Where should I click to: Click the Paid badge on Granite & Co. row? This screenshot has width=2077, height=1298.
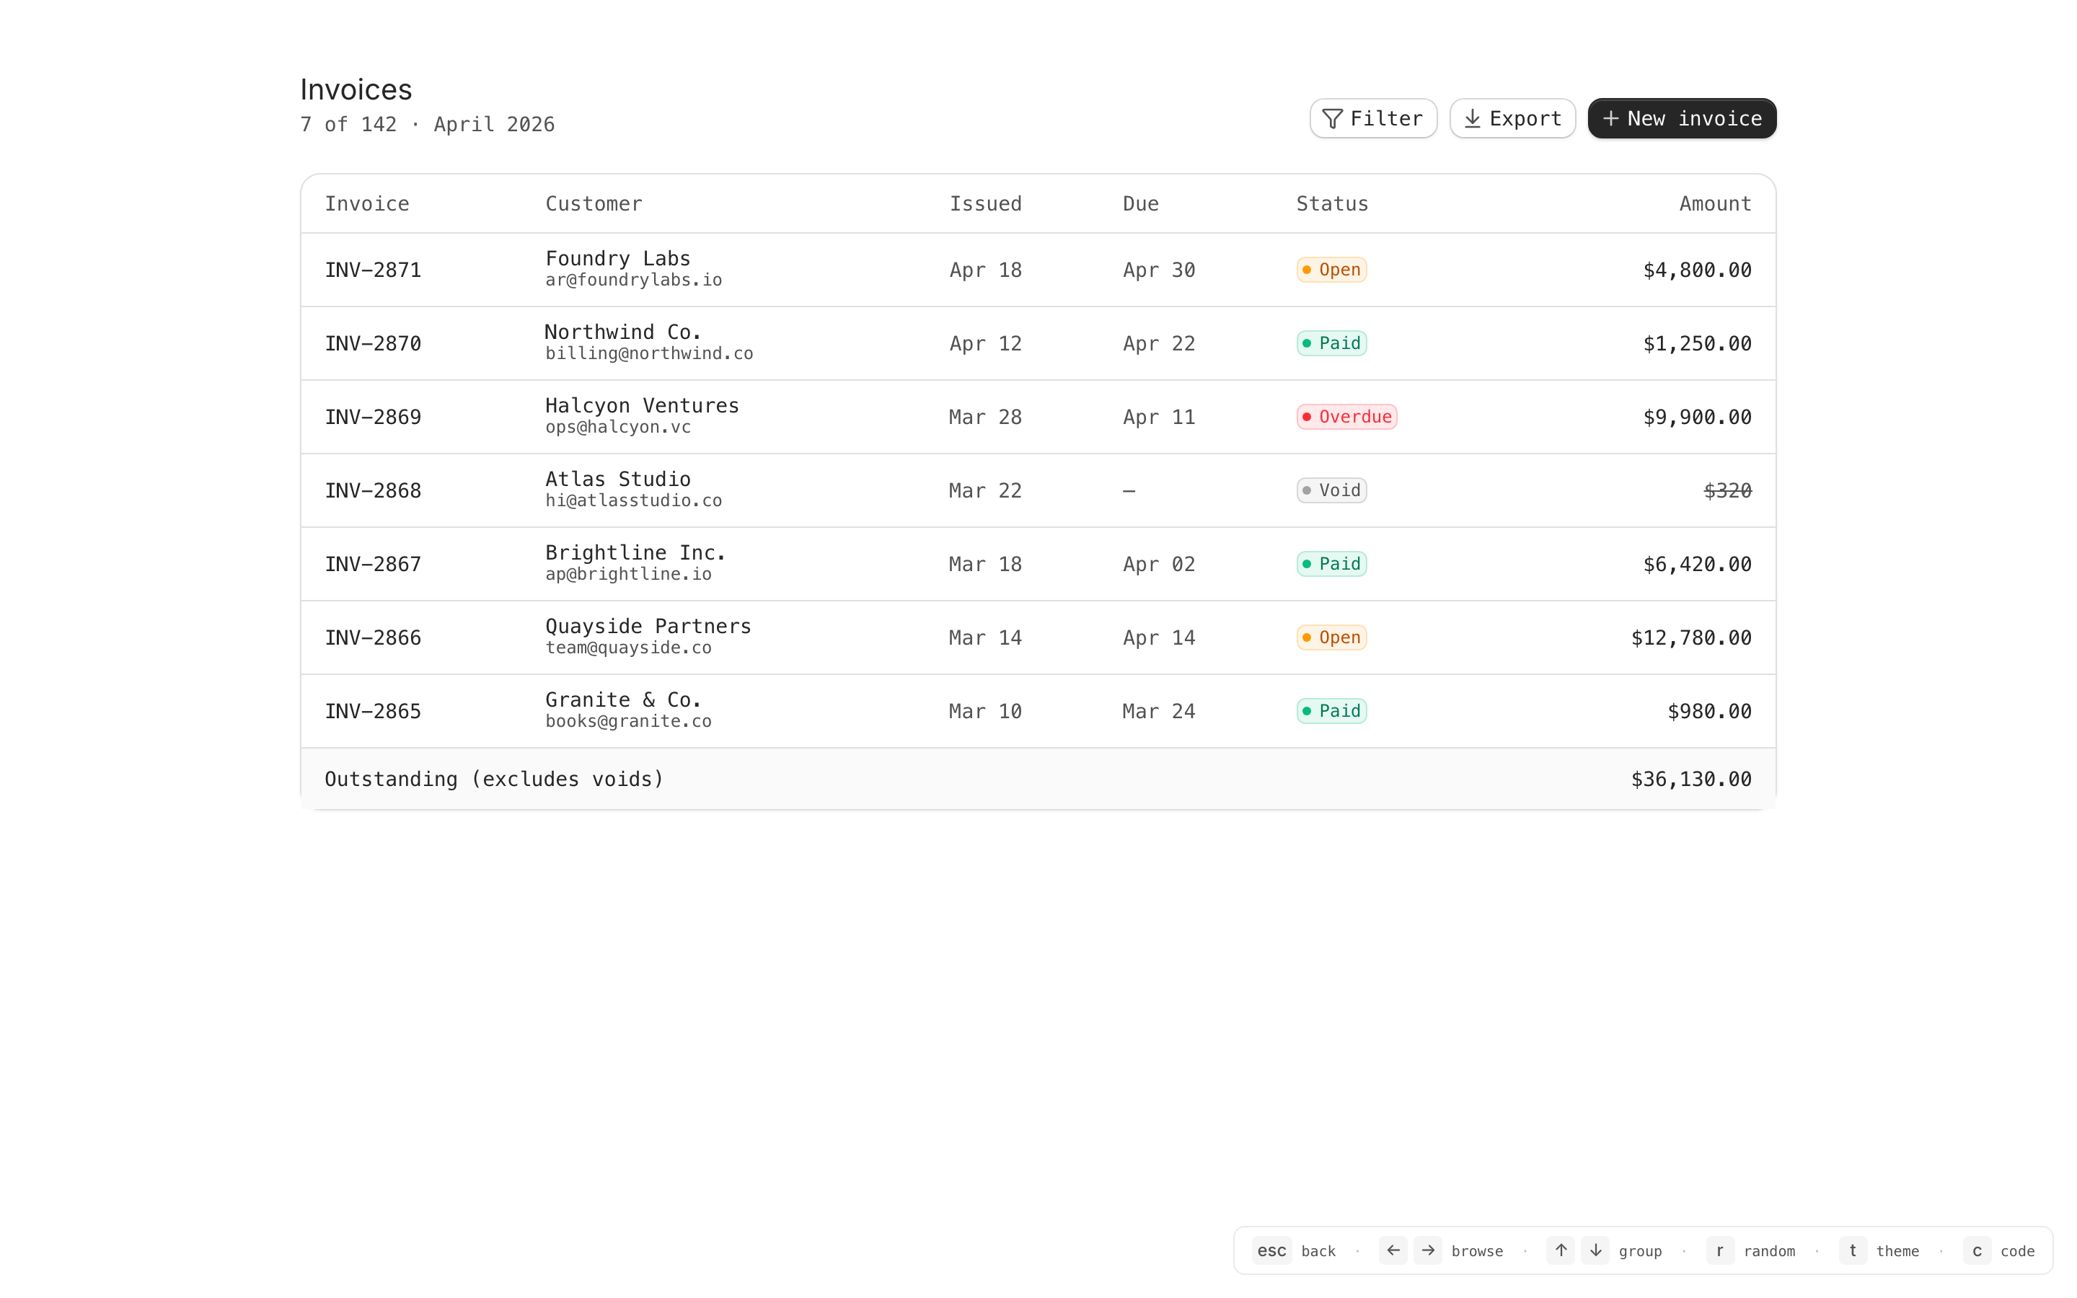point(1331,711)
